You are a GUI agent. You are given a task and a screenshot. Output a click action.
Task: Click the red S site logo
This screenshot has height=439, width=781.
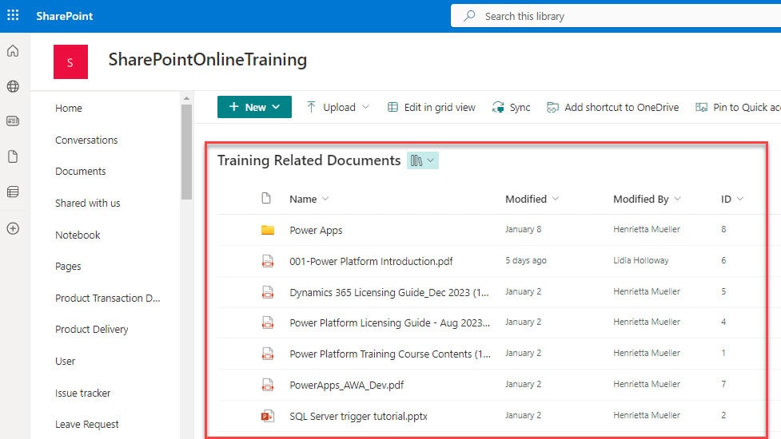[70, 61]
